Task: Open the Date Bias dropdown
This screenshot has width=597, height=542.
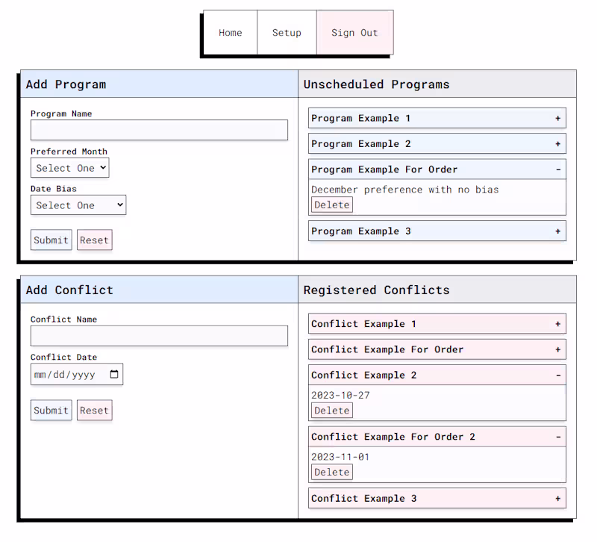Action: click(78, 205)
